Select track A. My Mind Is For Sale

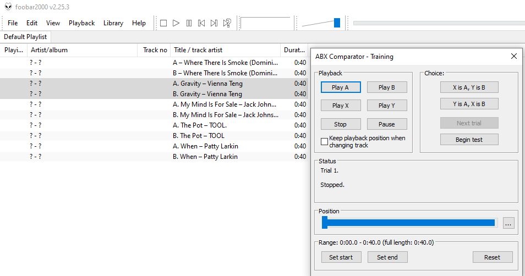tap(154, 104)
